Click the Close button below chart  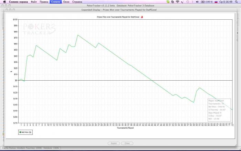[127, 143]
